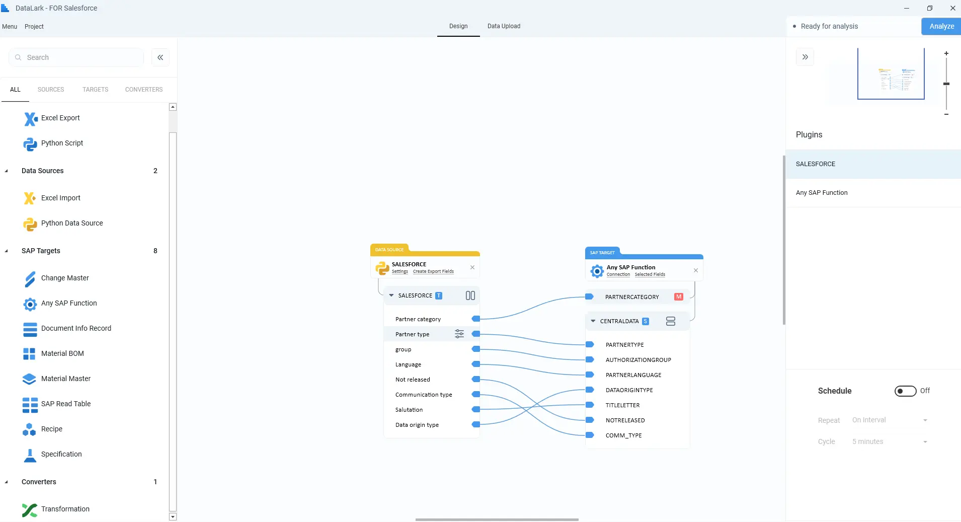Collapse the Converters group
The height and width of the screenshot is (522, 961).
click(x=6, y=482)
